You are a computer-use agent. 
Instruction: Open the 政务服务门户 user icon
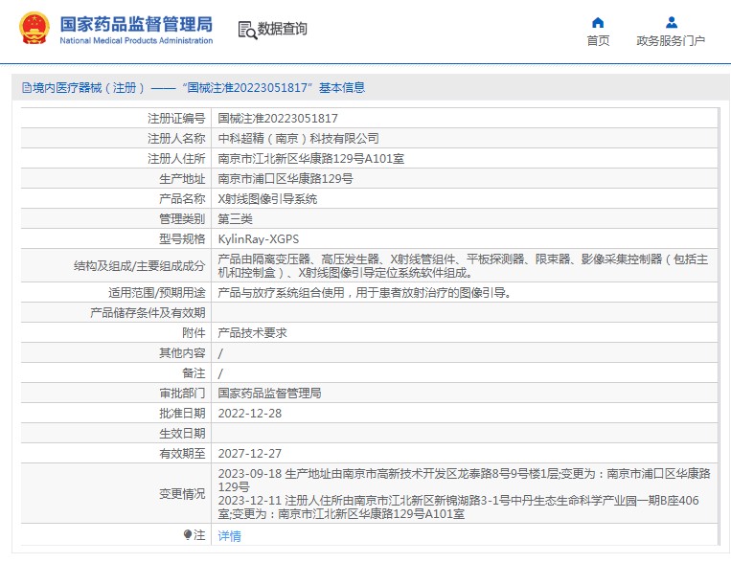click(672, 22)
